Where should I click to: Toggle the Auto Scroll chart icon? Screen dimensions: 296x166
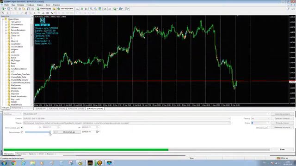pyautogui.click(x=105, y=9)
